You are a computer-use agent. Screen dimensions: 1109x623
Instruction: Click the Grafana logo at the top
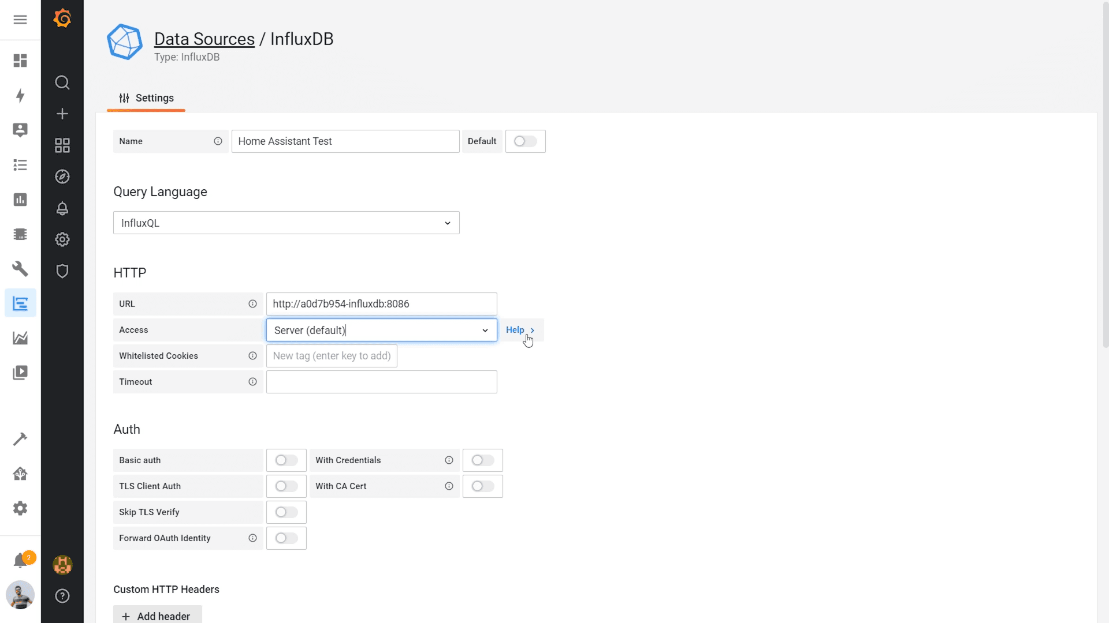point(62,18)
